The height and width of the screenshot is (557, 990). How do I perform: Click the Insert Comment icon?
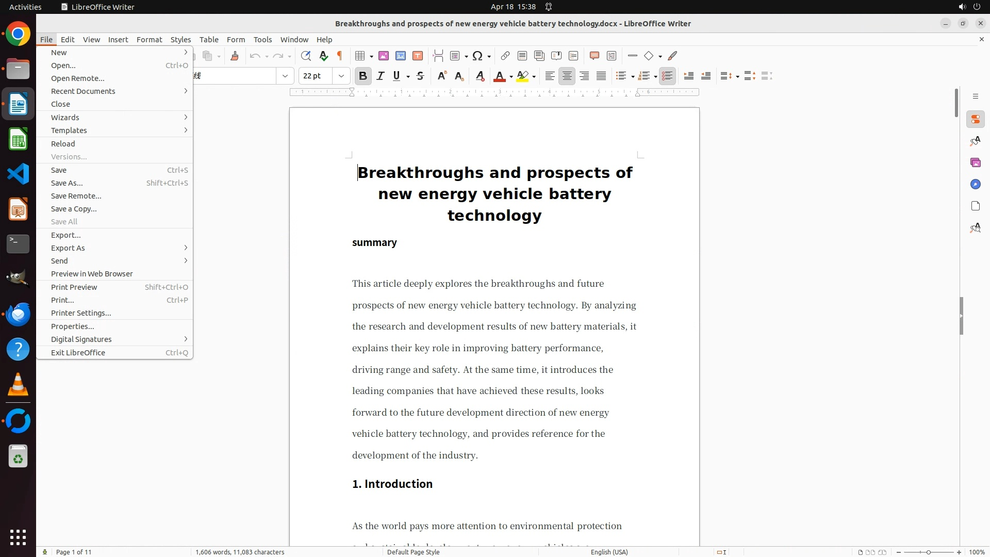[594, 56]
